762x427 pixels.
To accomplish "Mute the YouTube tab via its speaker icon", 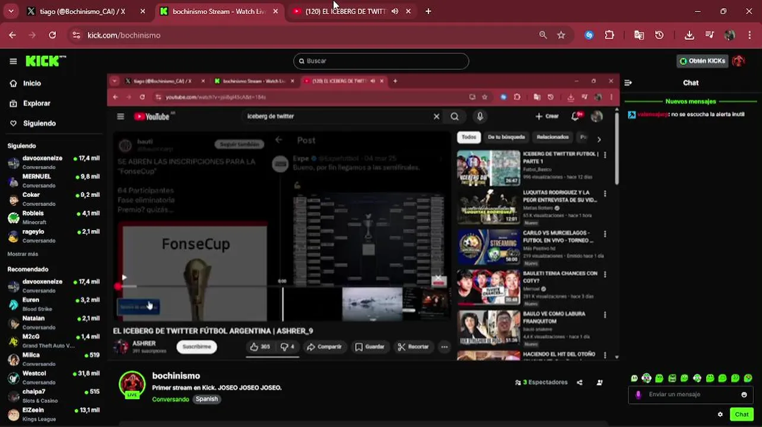I will coord(395,11).
